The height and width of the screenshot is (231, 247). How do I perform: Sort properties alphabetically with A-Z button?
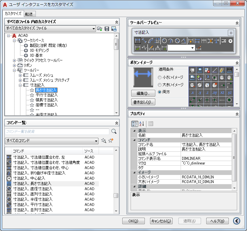tap(142, 124)
